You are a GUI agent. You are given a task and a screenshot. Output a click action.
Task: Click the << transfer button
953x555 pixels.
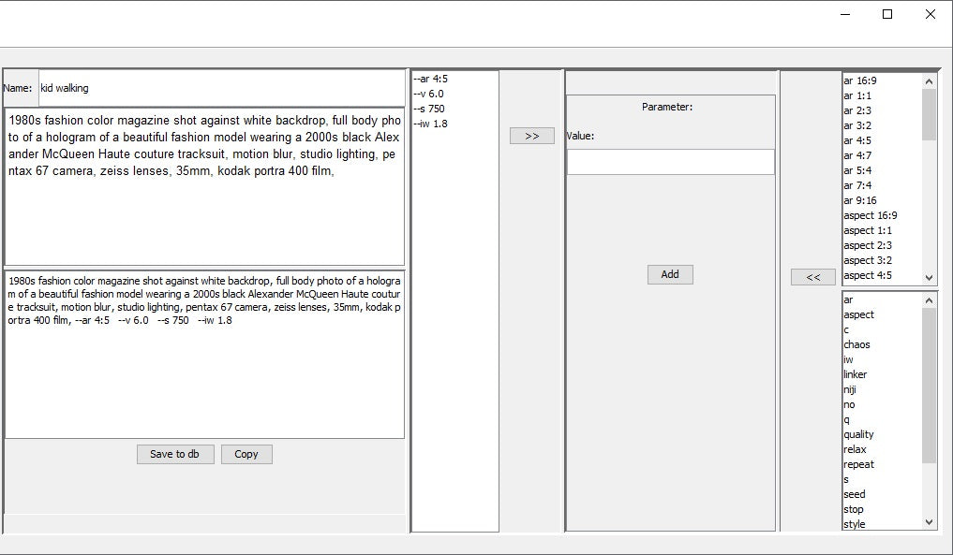point(812,277)
